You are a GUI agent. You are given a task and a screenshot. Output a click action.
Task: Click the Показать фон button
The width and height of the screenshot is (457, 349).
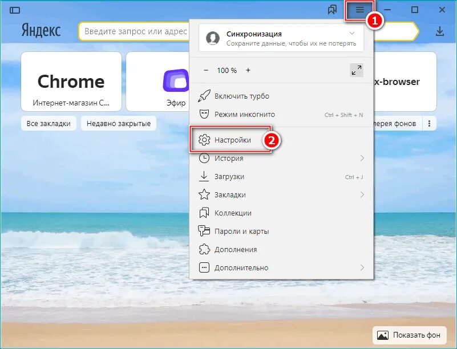(409, 335)
